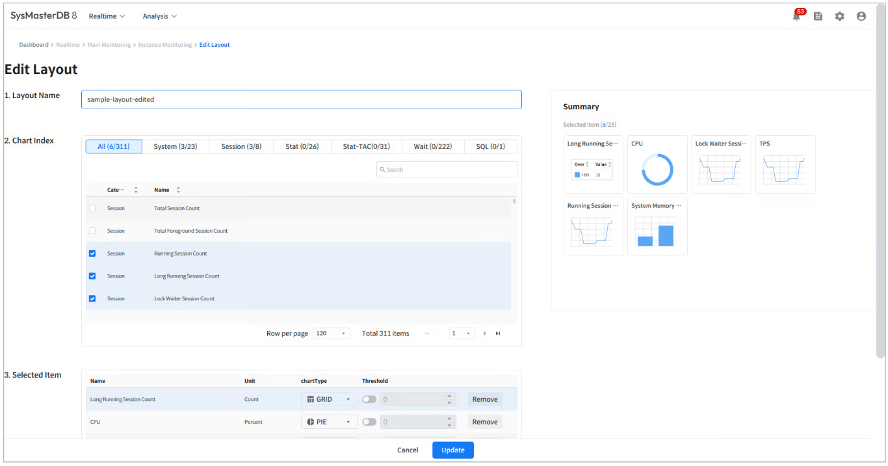The image size is (888, 466).
Task: Jump to last page of chart index
Action: point(498,333)
